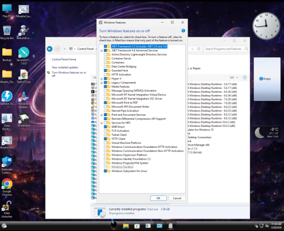Click the Control Panel back arrow

(49, 49)
